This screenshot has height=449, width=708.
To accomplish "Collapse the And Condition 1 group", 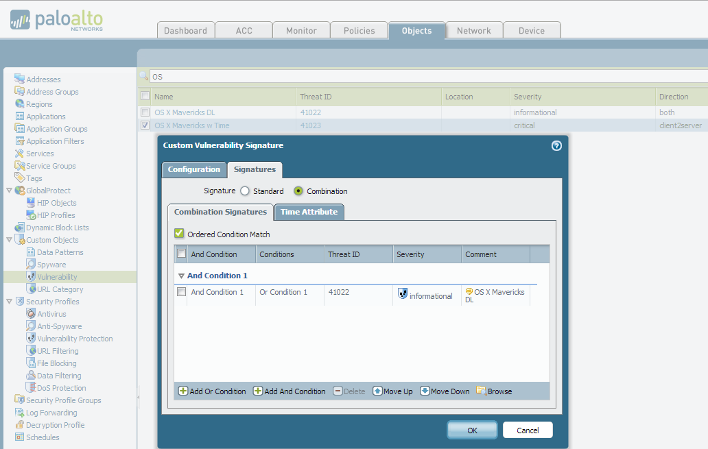I will click(181, 276).
